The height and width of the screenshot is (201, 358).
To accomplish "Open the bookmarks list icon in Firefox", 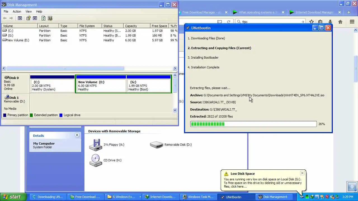I will tap(320, 22).
